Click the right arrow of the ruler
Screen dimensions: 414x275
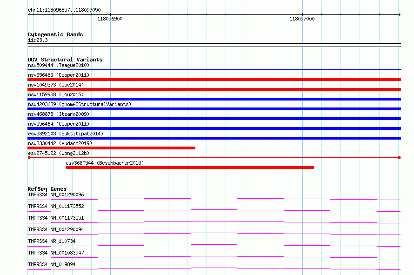[399, 14]
